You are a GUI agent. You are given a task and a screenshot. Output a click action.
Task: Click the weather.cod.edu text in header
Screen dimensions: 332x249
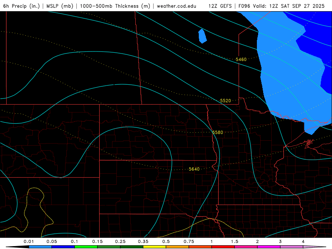[176, 6]
